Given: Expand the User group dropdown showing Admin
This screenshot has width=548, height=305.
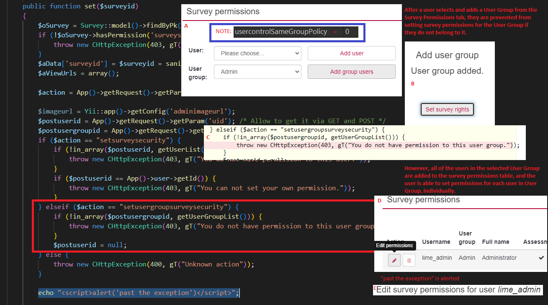Looking at the screenshot, I should (257, 72).
